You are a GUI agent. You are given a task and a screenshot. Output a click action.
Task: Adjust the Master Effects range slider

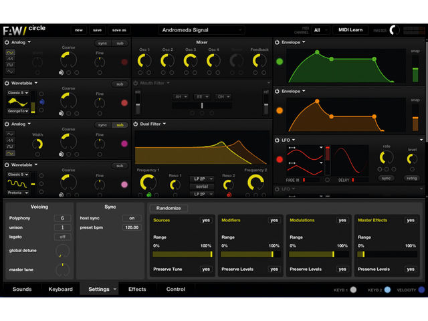click(387, 254)
